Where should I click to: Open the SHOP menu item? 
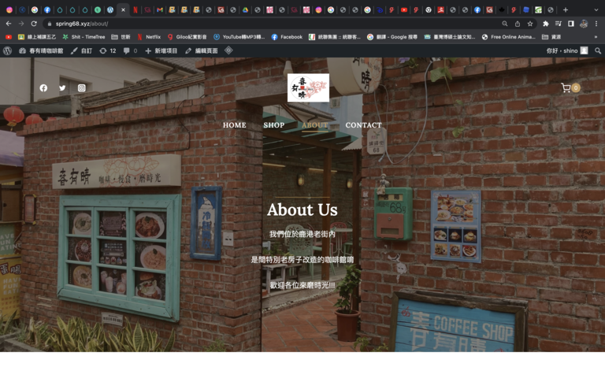click(x=274, y=125)
